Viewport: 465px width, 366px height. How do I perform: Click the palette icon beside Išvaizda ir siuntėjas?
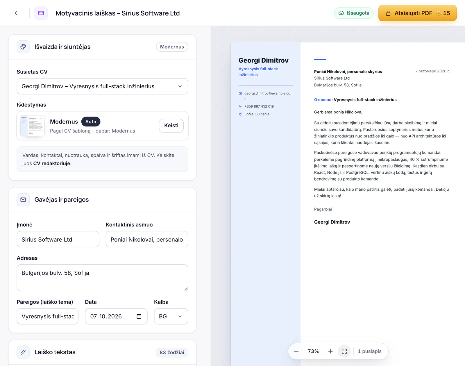point(23,47)
